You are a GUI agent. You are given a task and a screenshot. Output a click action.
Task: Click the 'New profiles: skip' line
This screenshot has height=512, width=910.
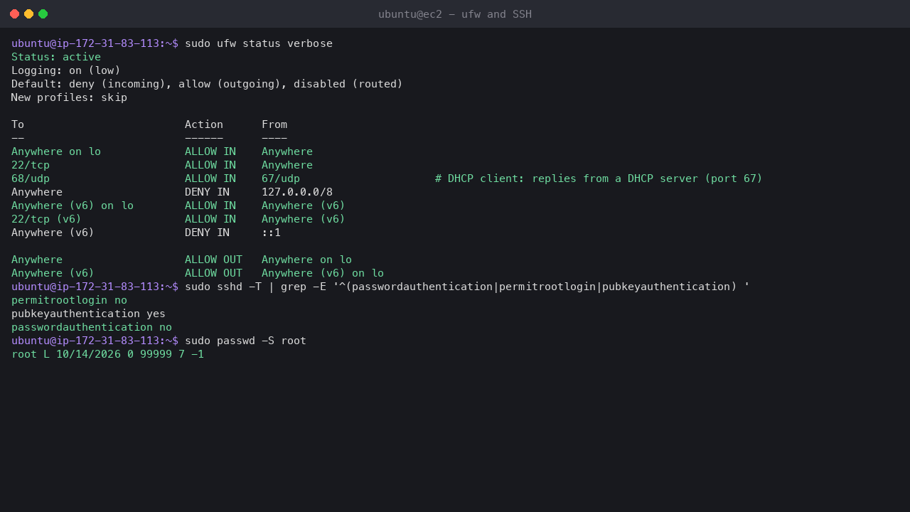69,97
